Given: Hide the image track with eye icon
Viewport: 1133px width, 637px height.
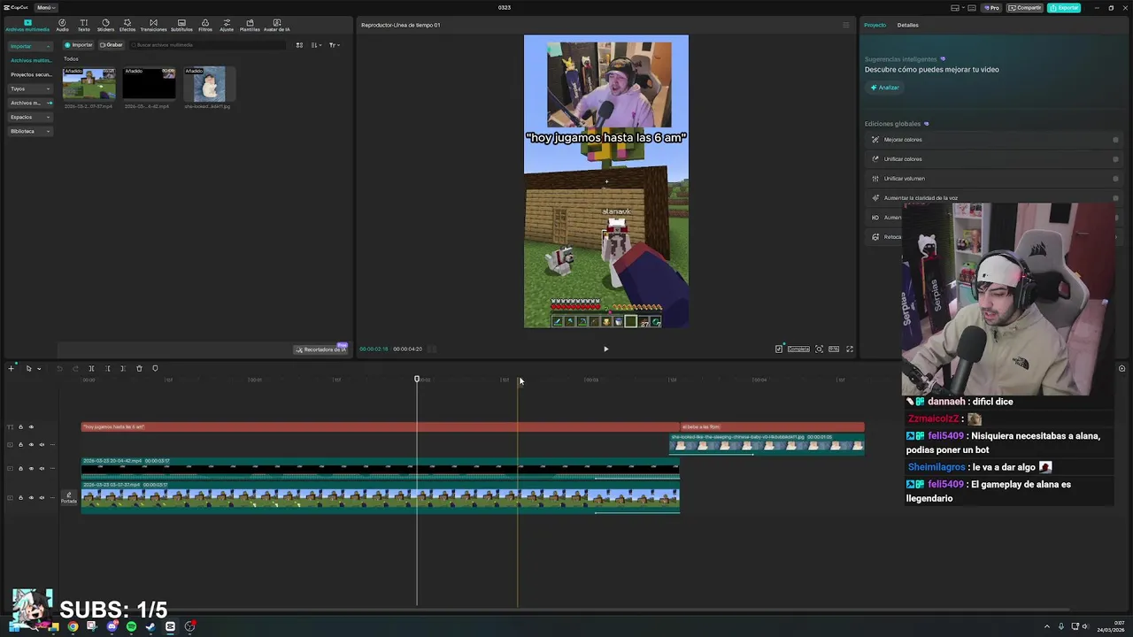Looking at the screenshot, I should [31, 444].
